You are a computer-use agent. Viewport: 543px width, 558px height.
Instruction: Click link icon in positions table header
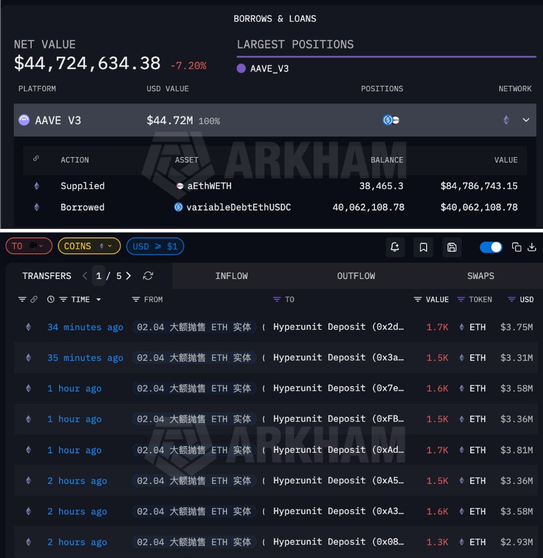click(36, 158)
